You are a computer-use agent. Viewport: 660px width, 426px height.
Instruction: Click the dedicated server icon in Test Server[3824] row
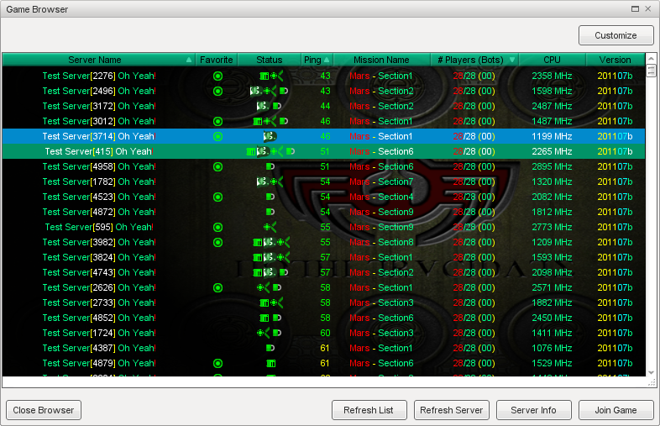pyautogui.click(x=257, y=258)
